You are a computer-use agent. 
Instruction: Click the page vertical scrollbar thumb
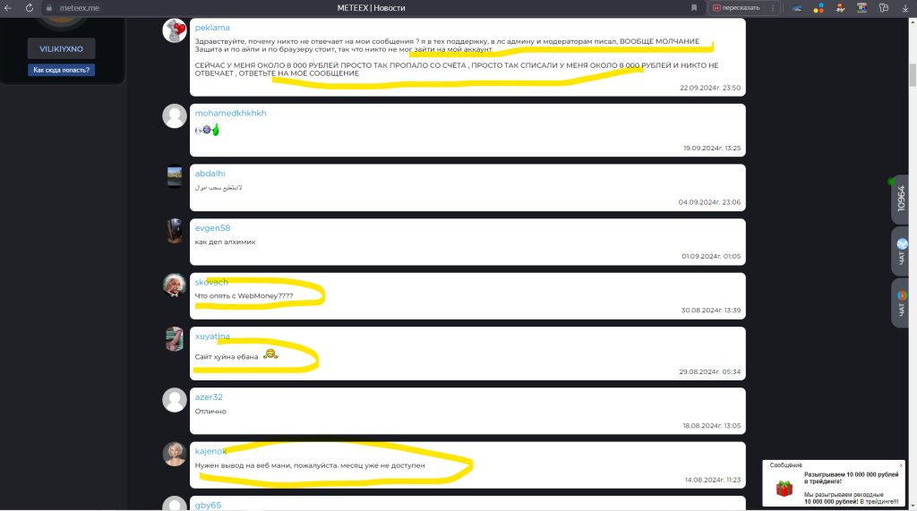tap(913, 75)
